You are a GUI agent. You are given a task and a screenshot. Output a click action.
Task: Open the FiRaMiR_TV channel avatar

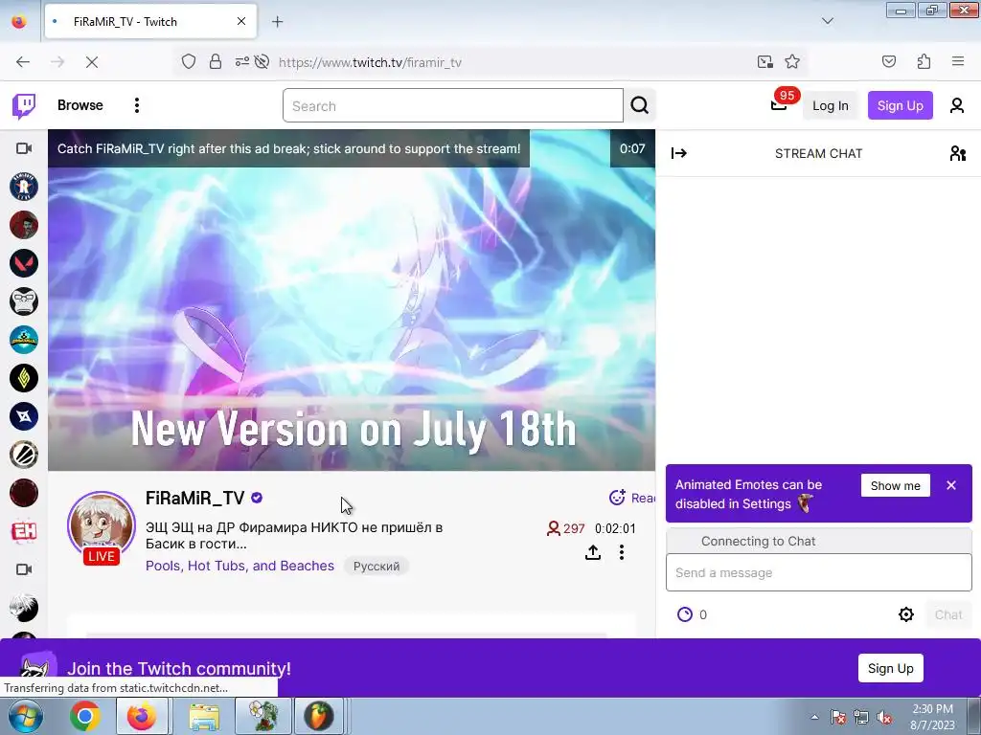[x=102, y=525]
